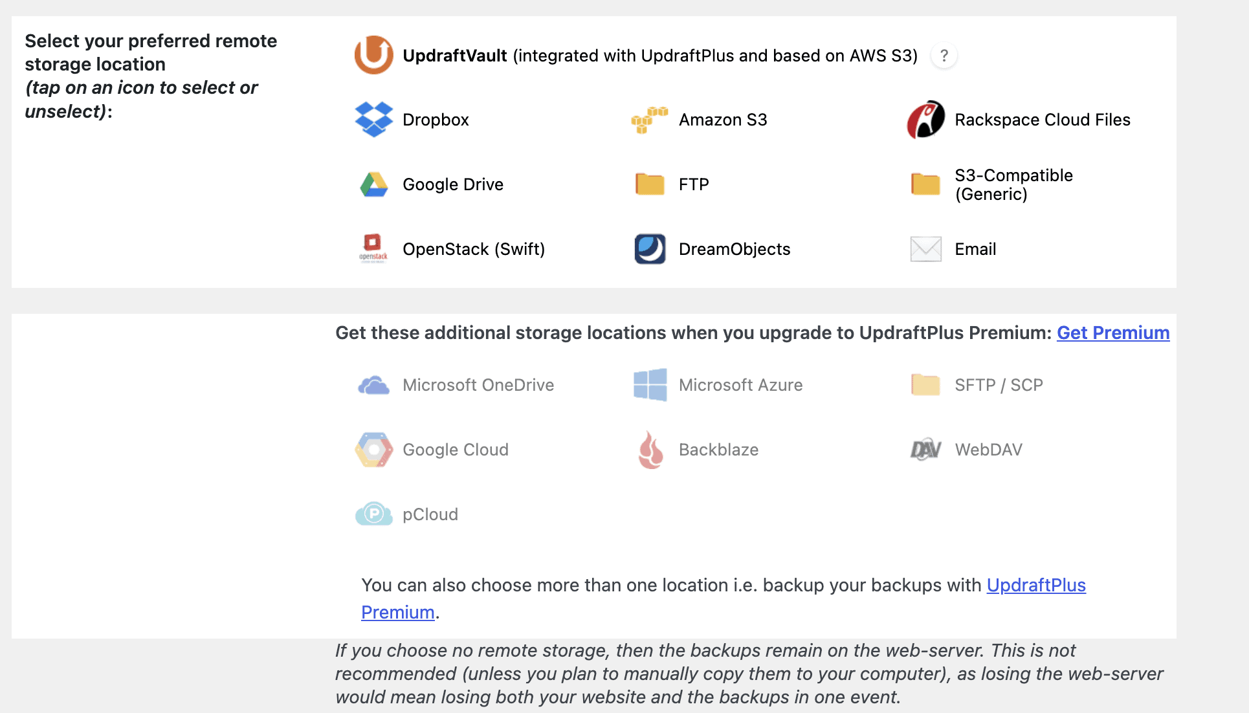
Task: Click the Email text label
Action: tap(975, 249)
